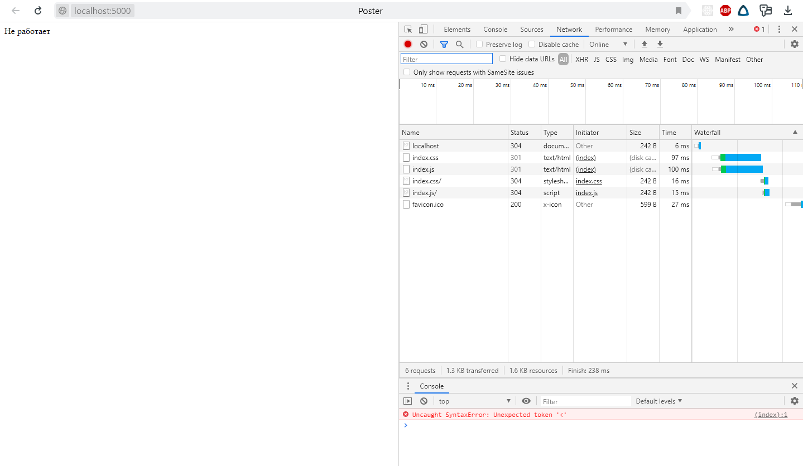Bookmark the page with the bookmark icon
The width and height of the screenshot is (803, 466).
click(x=679, y=11)
